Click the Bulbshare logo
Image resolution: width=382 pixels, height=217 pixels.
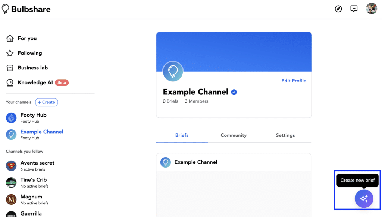pyautogui.click(x=26, y=9)
